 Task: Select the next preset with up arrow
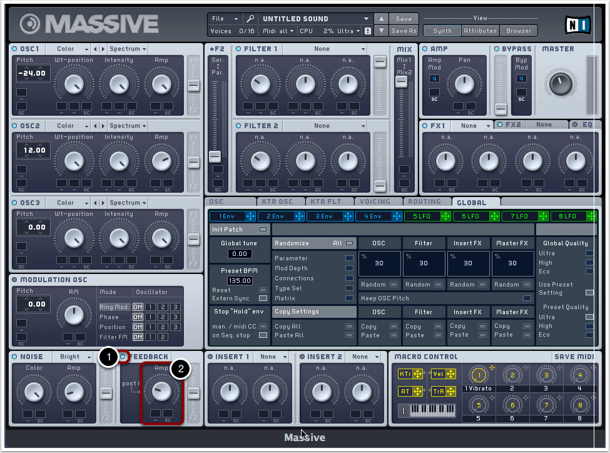382,19
